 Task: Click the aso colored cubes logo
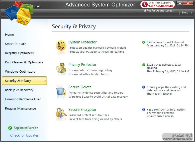pyautogui.click(x=19, y=13)
